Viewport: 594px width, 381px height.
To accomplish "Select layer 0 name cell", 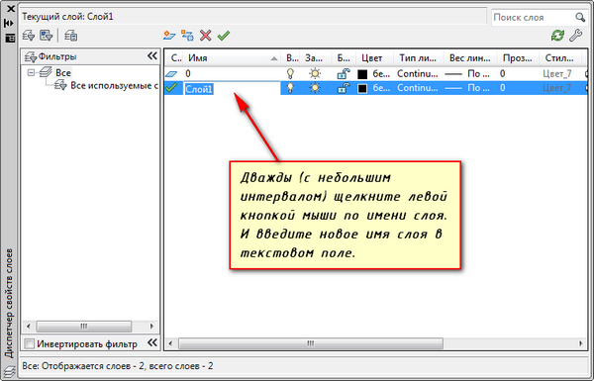I will click(232, 73).
